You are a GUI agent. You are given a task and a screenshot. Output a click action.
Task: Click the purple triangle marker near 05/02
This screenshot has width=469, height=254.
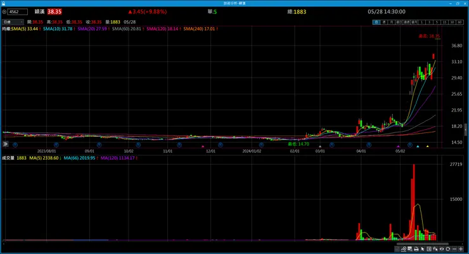click(x=398, y=146)
